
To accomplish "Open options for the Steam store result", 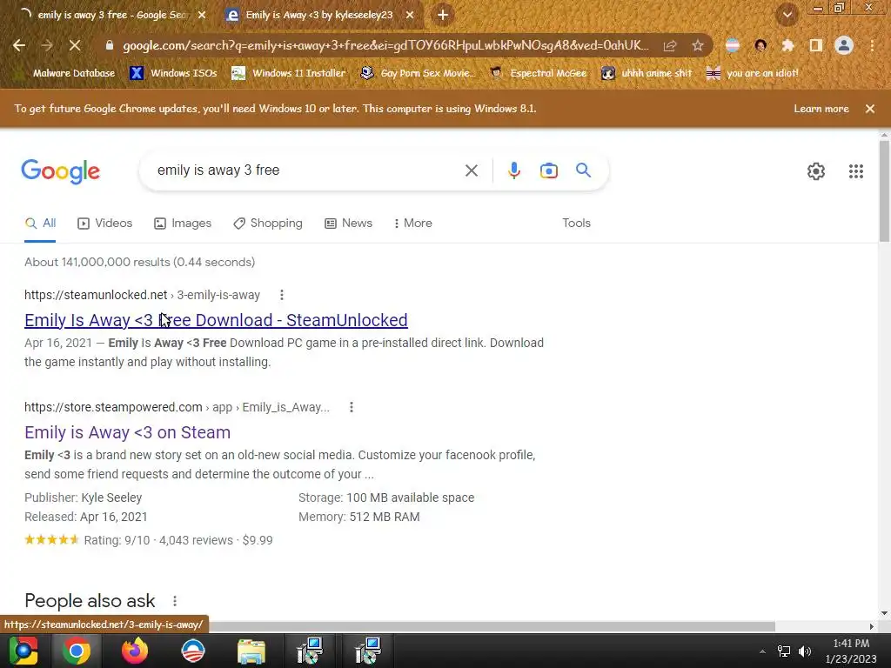I will [352, 407].
